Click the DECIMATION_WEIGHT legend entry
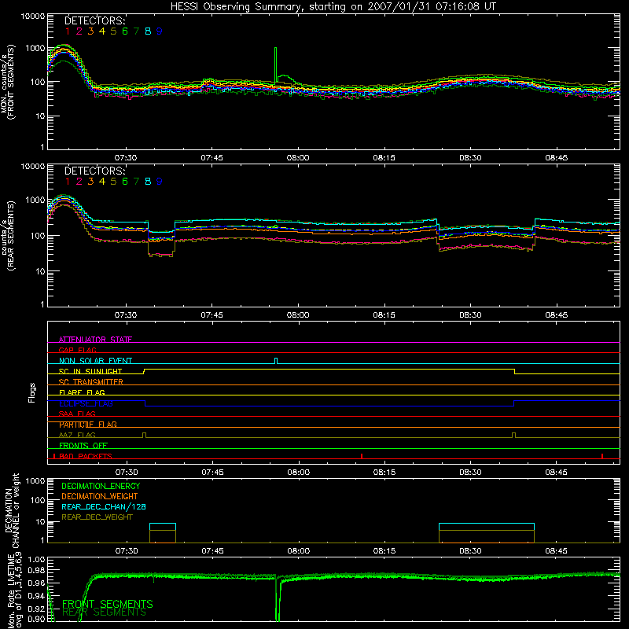The height and width of the screenshot is (629, 629). click(100, 496)
